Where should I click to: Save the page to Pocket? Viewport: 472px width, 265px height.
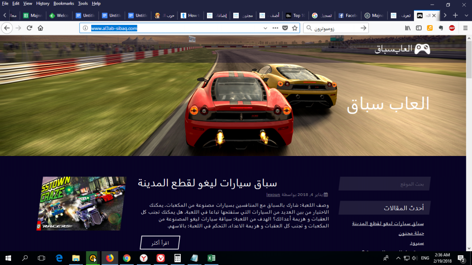click(x=285, y=28)
